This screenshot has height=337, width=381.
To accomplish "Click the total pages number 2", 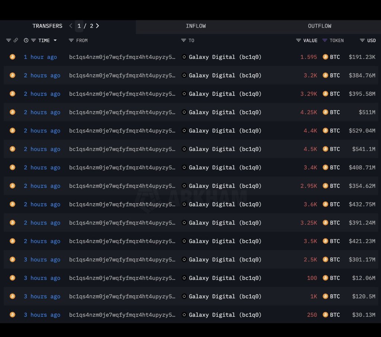I will click(92, 26).
